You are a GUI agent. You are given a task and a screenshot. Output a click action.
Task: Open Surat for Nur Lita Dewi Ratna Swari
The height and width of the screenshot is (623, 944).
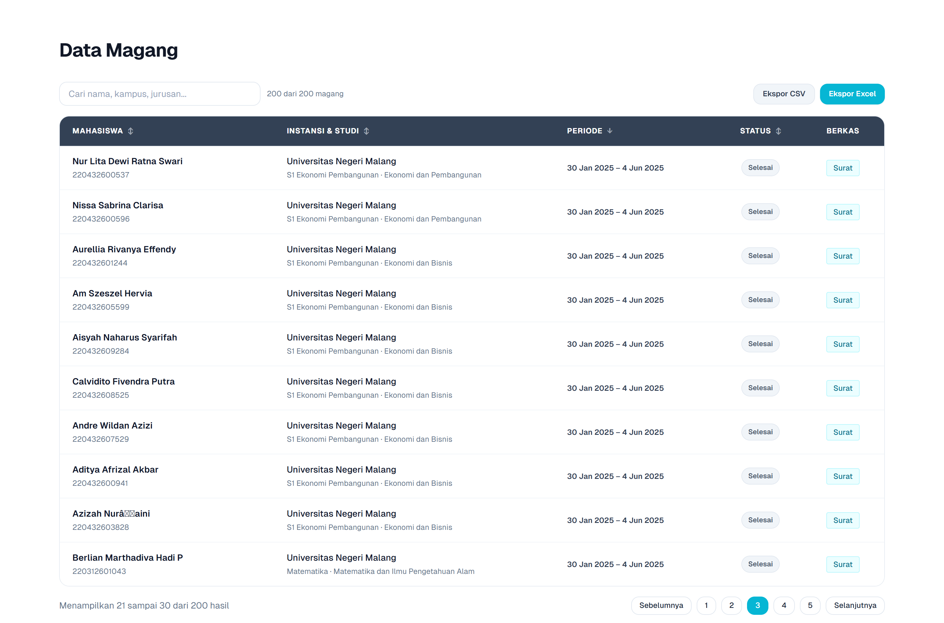pyautogui.click(x=843, y=168)
